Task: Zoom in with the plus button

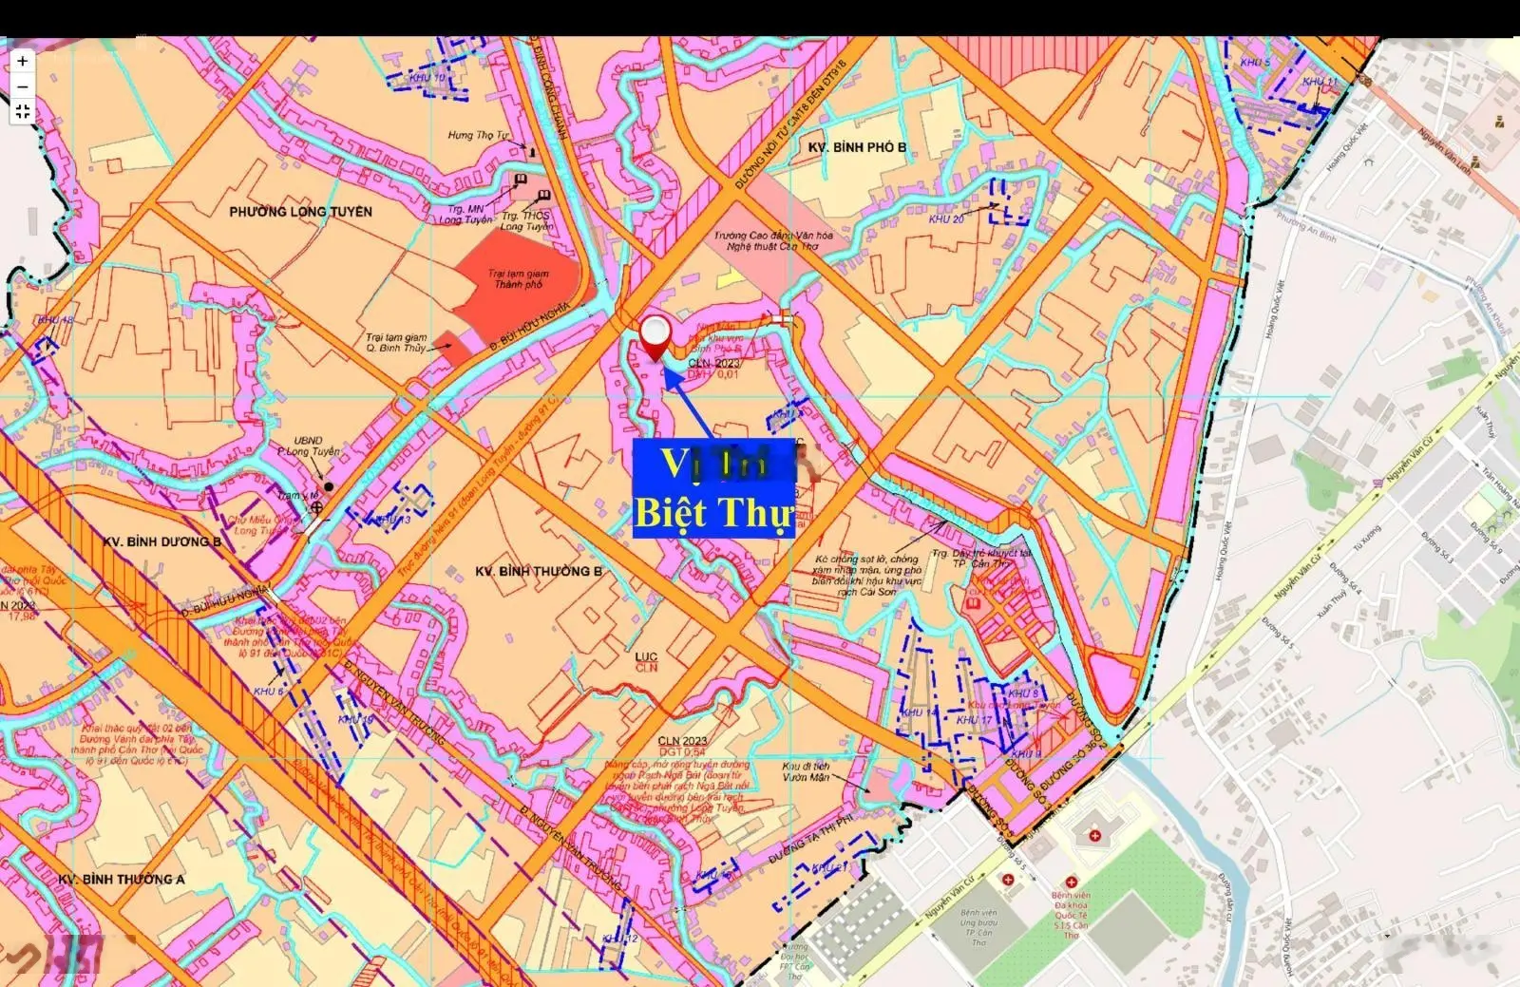Action: coord(23,61)
